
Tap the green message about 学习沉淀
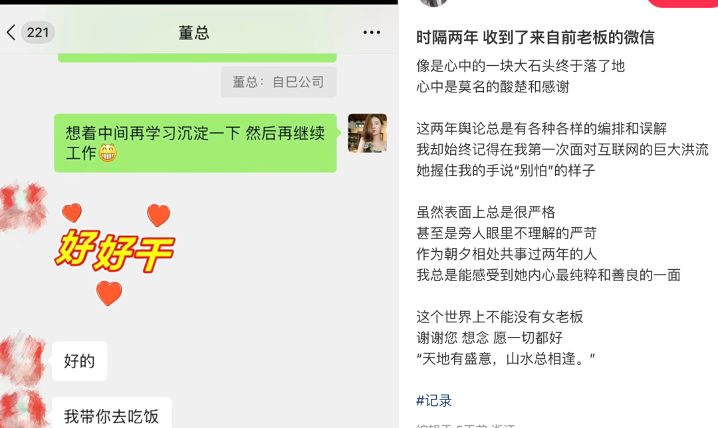pyautogui.click(x=195, y=143)
